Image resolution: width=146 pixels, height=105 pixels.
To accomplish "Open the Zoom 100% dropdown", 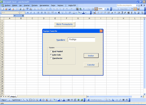I will click(105, 9).
